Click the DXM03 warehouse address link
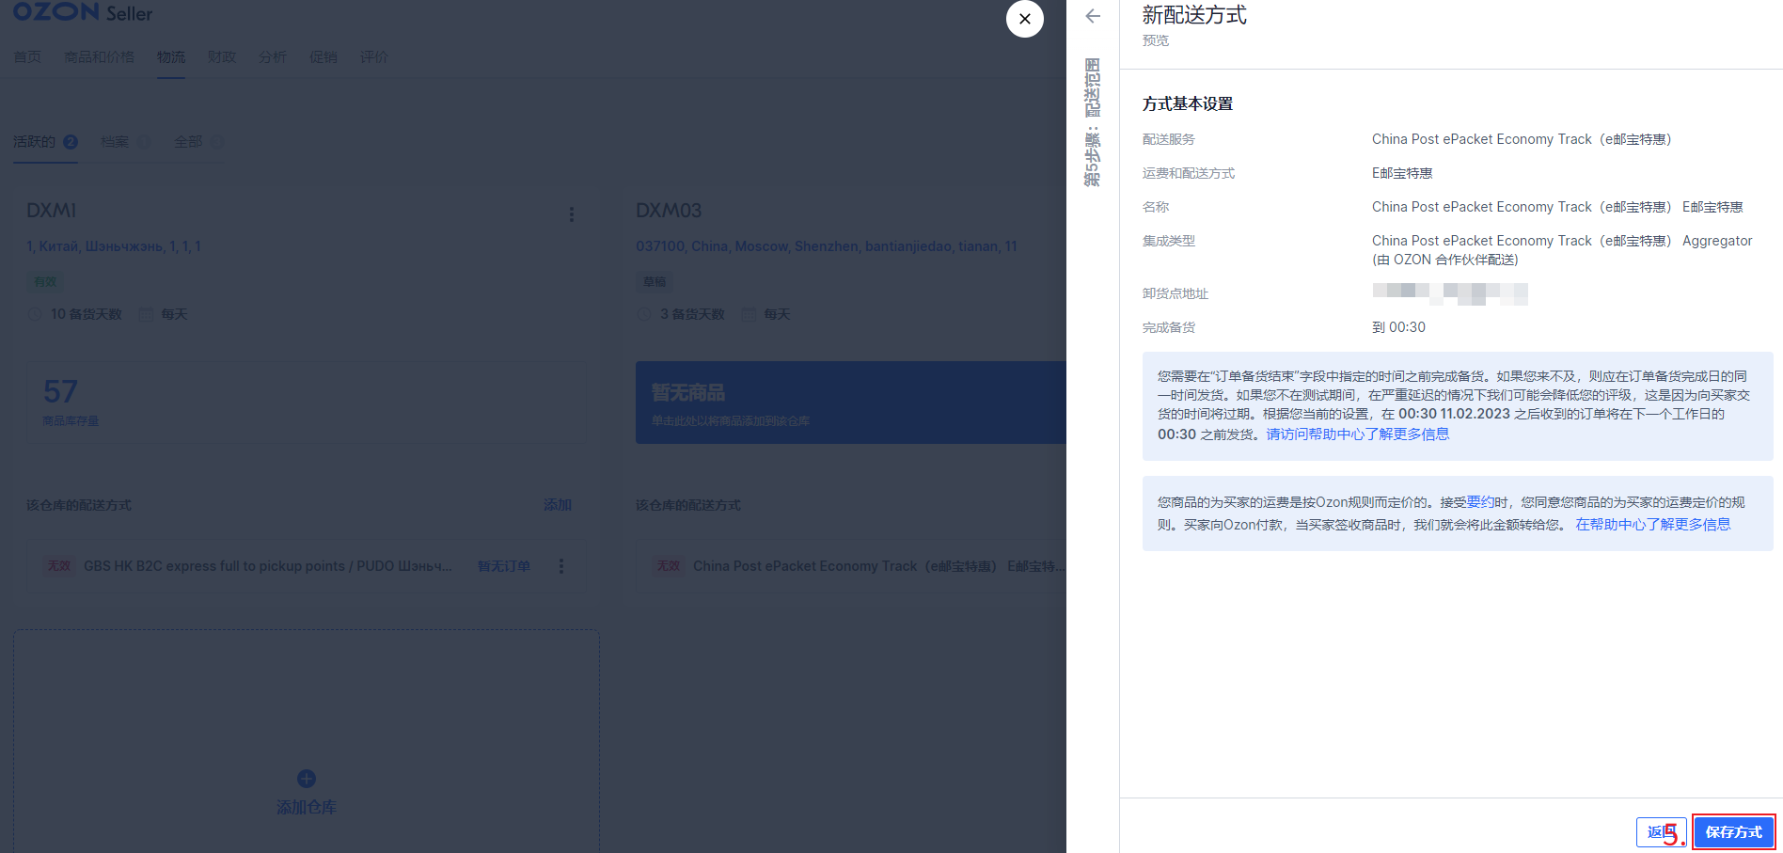This screenshot has width=1783, height=853. [827, 246]
